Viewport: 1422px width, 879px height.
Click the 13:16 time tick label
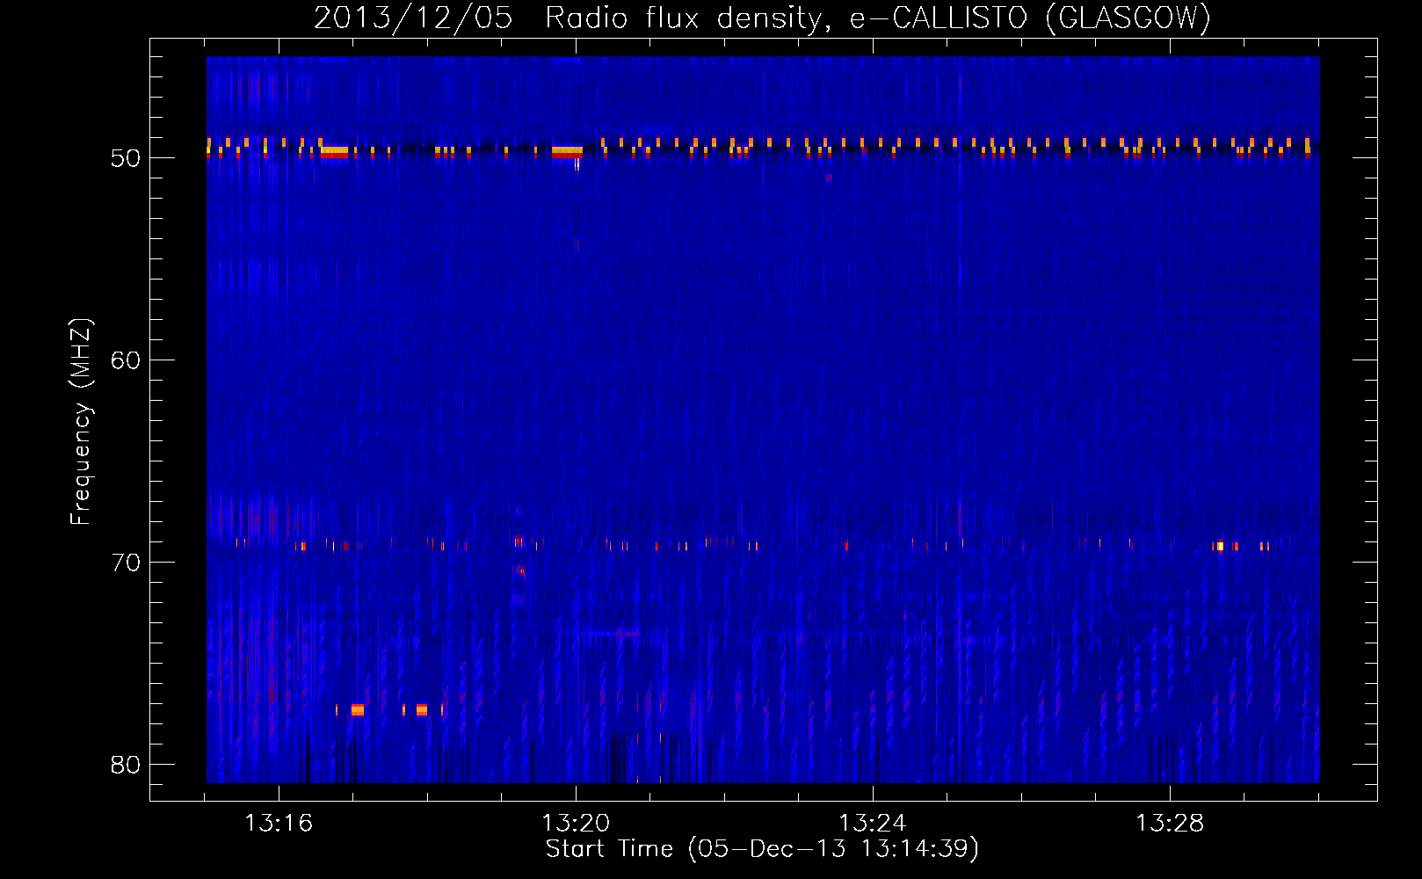point(279,824)
